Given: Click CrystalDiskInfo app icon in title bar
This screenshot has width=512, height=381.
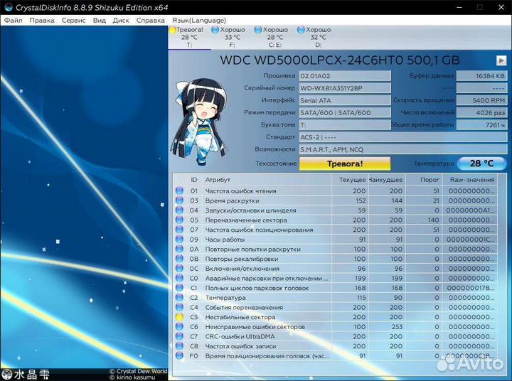Looking at the screenshot, I should [8, 6].
